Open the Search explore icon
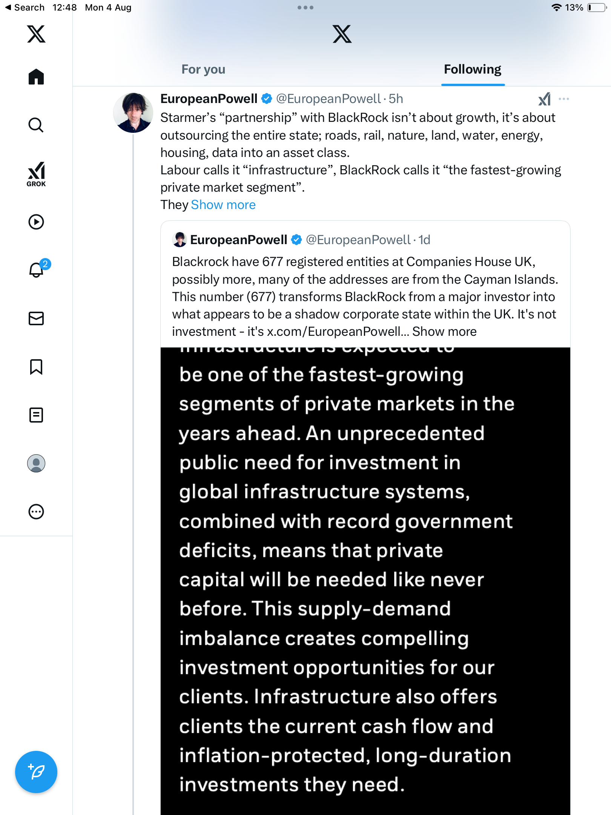This screenshot has height=815, width=611. coord(36,125)
